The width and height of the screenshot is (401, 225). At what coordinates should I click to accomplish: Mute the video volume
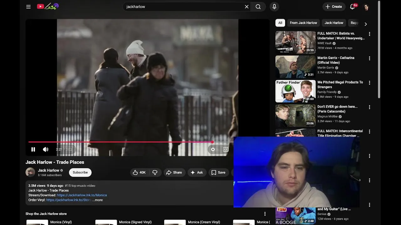coord(46,149)
